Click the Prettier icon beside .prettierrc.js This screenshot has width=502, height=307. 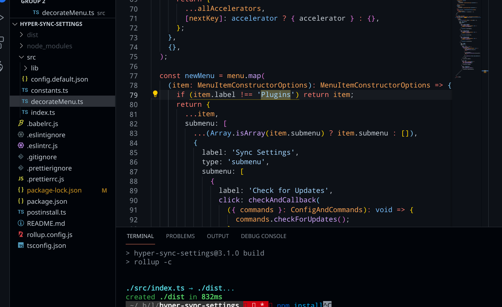(x=20, y=179)
